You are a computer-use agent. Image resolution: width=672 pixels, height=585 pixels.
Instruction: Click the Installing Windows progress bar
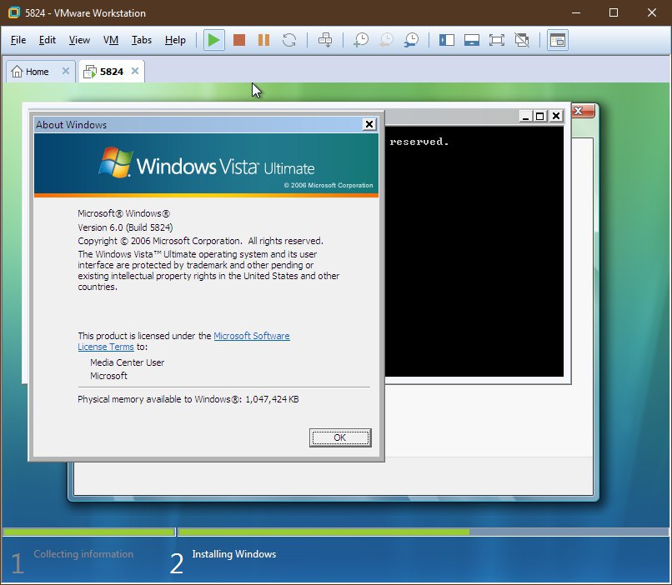coord(423,532)
